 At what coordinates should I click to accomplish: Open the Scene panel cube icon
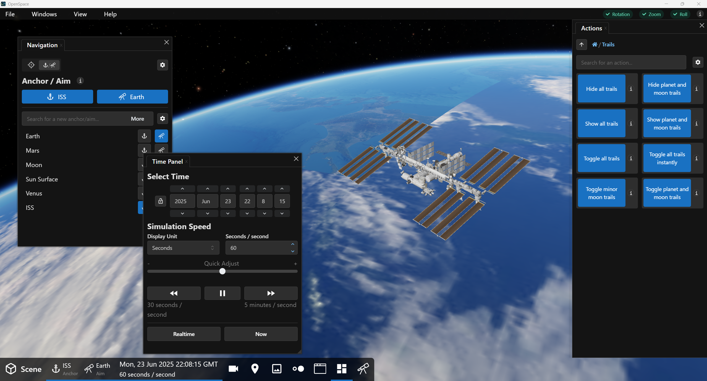click(x=11, y=369)
